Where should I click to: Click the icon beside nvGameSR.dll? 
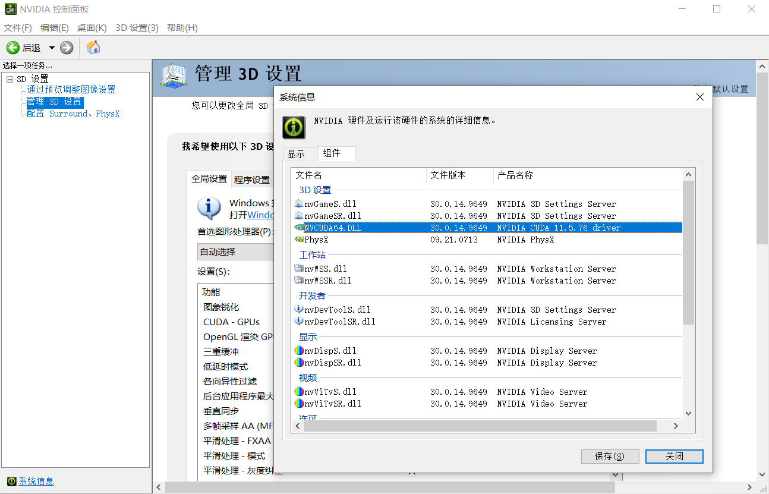299,216
